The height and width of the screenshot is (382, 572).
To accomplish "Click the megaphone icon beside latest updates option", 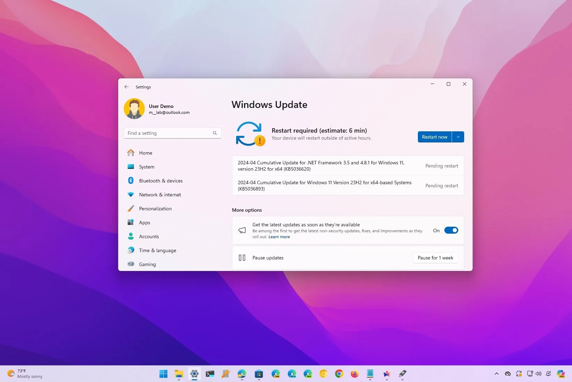I will 242,230.
